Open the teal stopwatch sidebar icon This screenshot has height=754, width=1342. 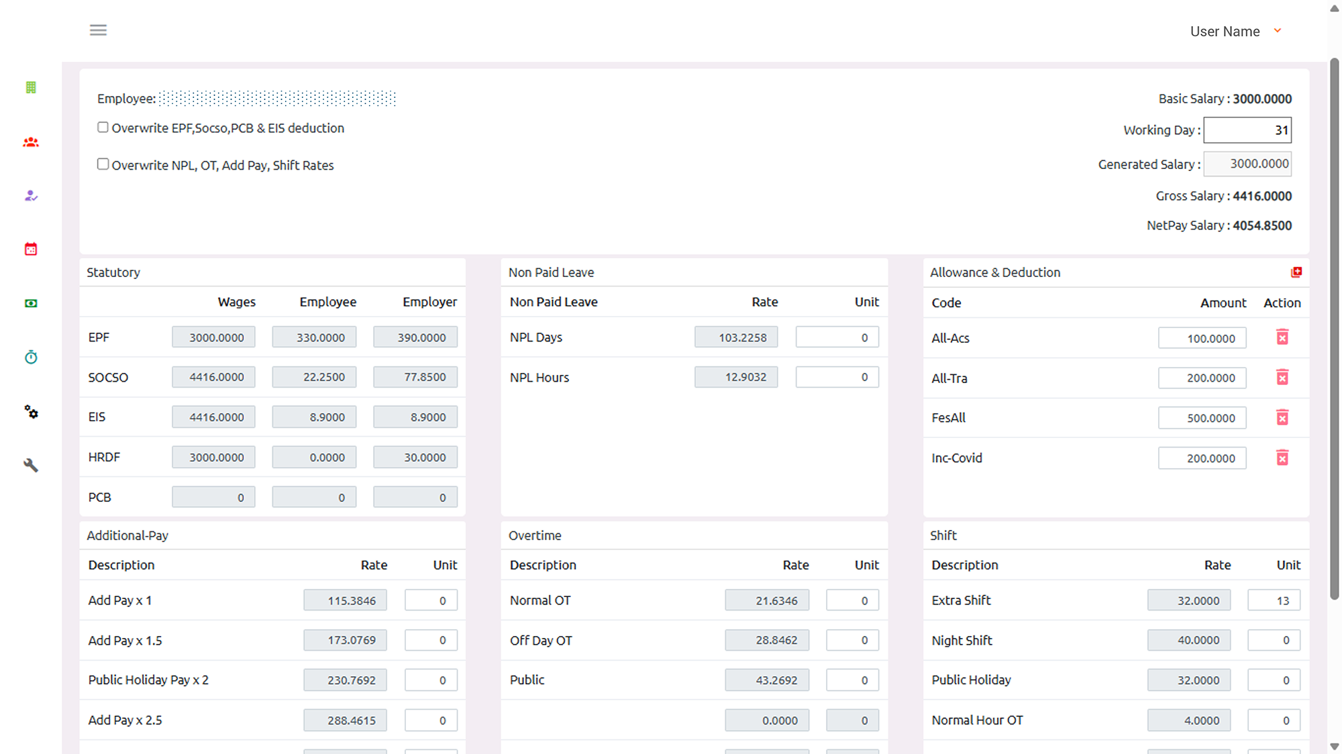[x=31, y=357]
